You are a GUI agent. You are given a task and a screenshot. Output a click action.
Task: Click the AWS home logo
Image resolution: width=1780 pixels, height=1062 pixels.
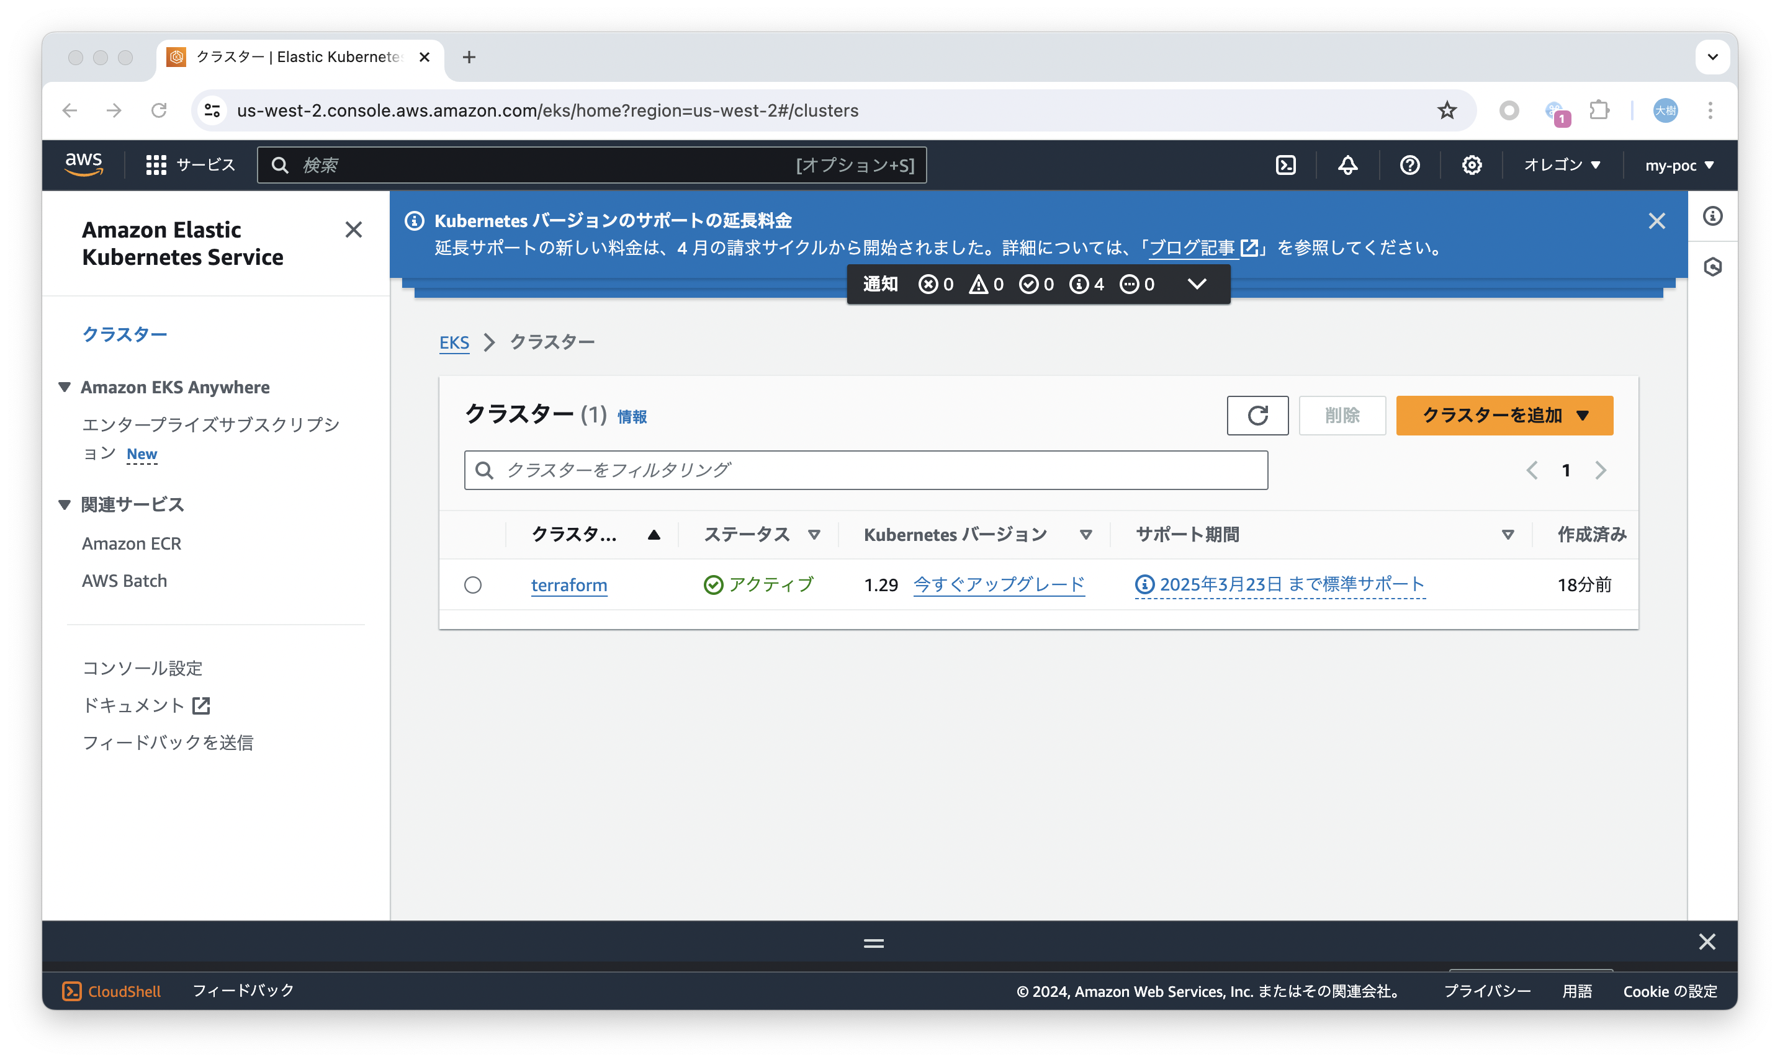click(84, 164)
